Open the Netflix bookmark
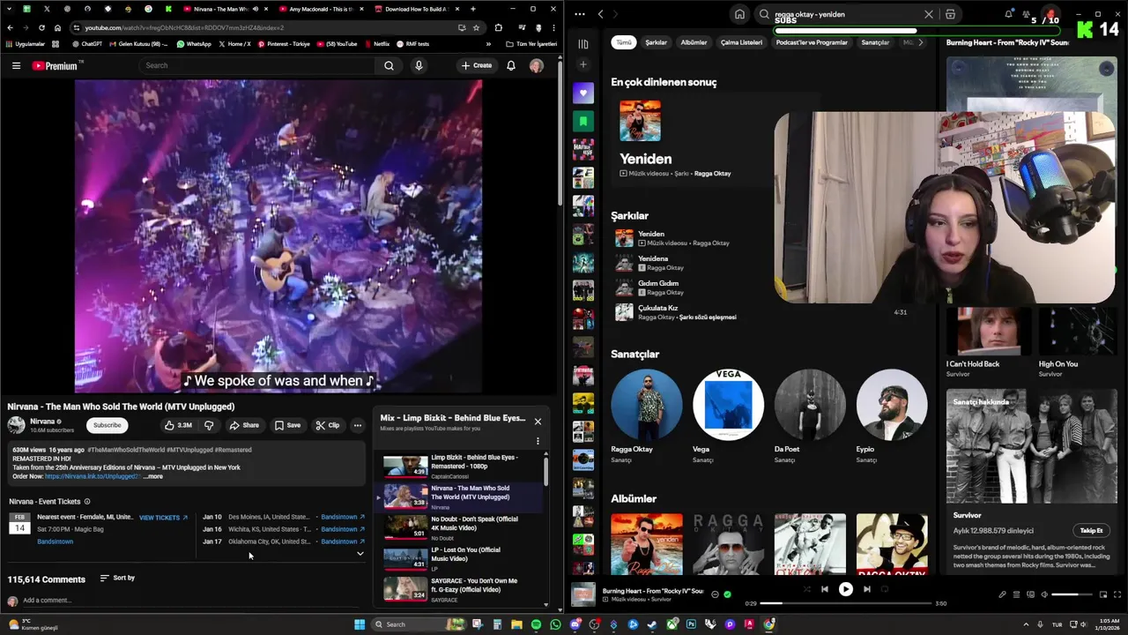The height and width of the screenshot is (635, 1128). tap(376, 44)
